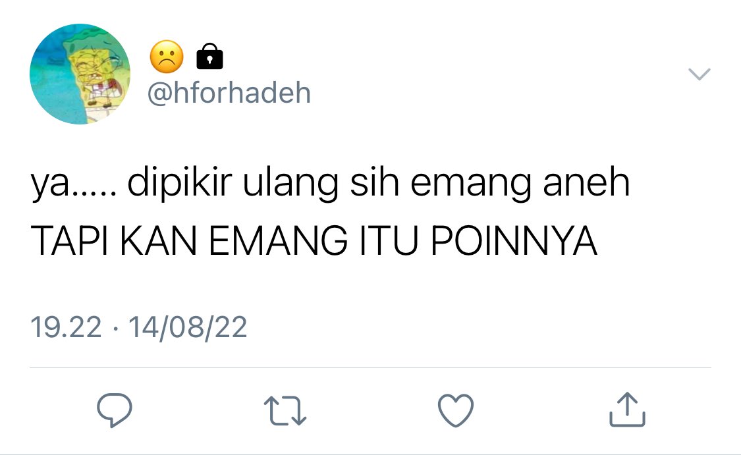
Task: Click the 14/08/22 date
Action: tap(188, 327)
